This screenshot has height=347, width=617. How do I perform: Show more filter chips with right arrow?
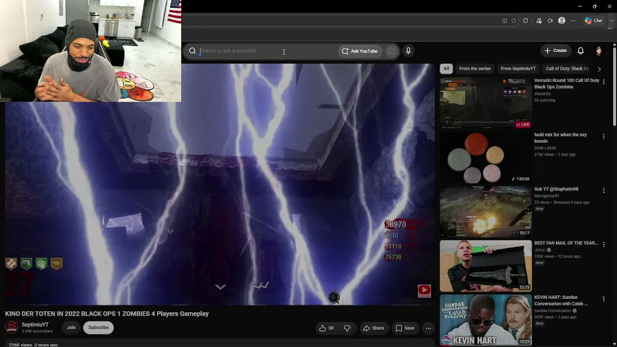click(x=599, y=69)
